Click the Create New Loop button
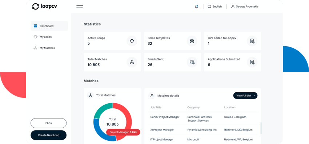This screenshot has width=309, height=144. coord(48,135)
